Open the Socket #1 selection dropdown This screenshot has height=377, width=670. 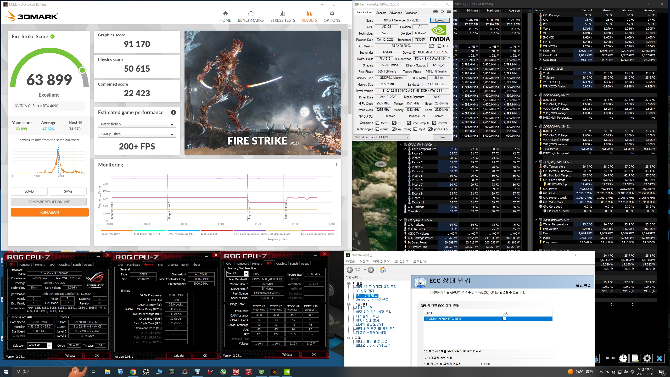tap(39, 345)
